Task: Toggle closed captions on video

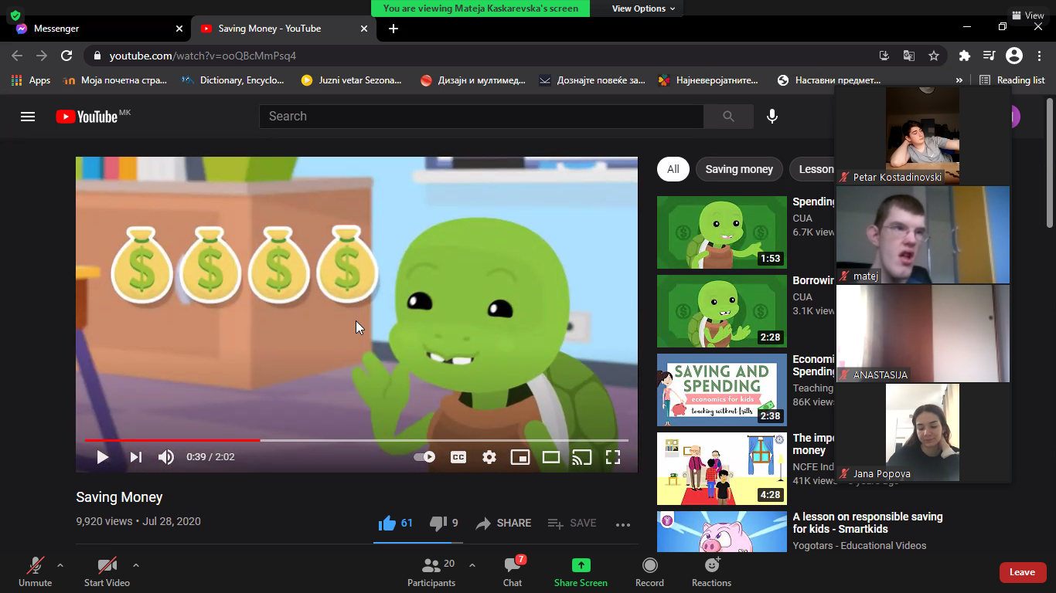Action: click(x=458, y=457)
